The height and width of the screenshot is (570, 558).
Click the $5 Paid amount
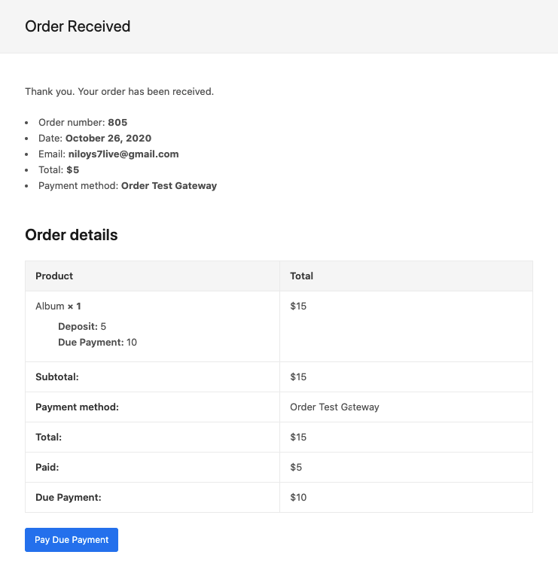click(296, 467)
